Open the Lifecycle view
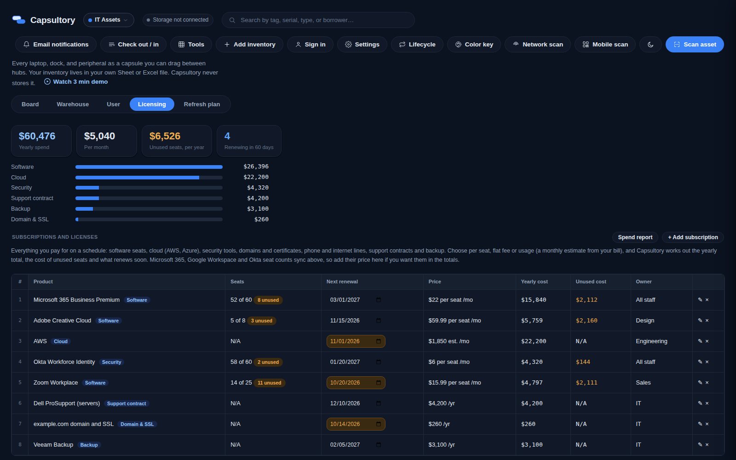This screenshot has width=736, height=460. click(x=417, y=44)
